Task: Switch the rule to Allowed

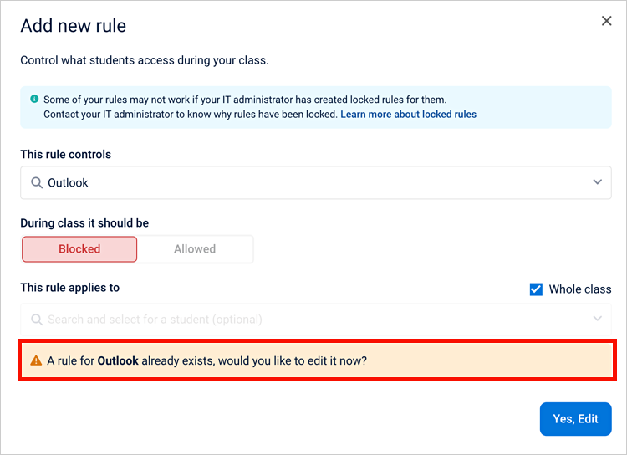Action: 195,249
